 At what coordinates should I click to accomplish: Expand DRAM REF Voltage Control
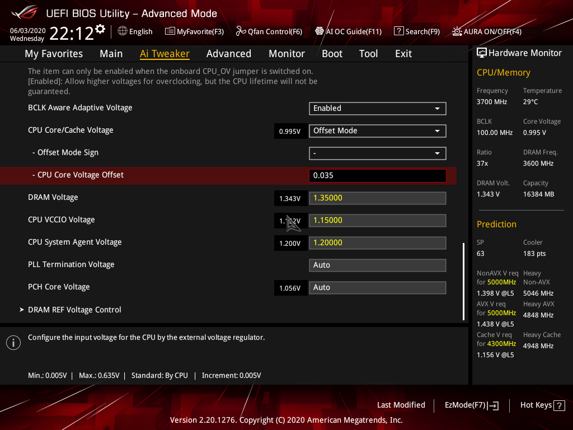coord(74,309)
